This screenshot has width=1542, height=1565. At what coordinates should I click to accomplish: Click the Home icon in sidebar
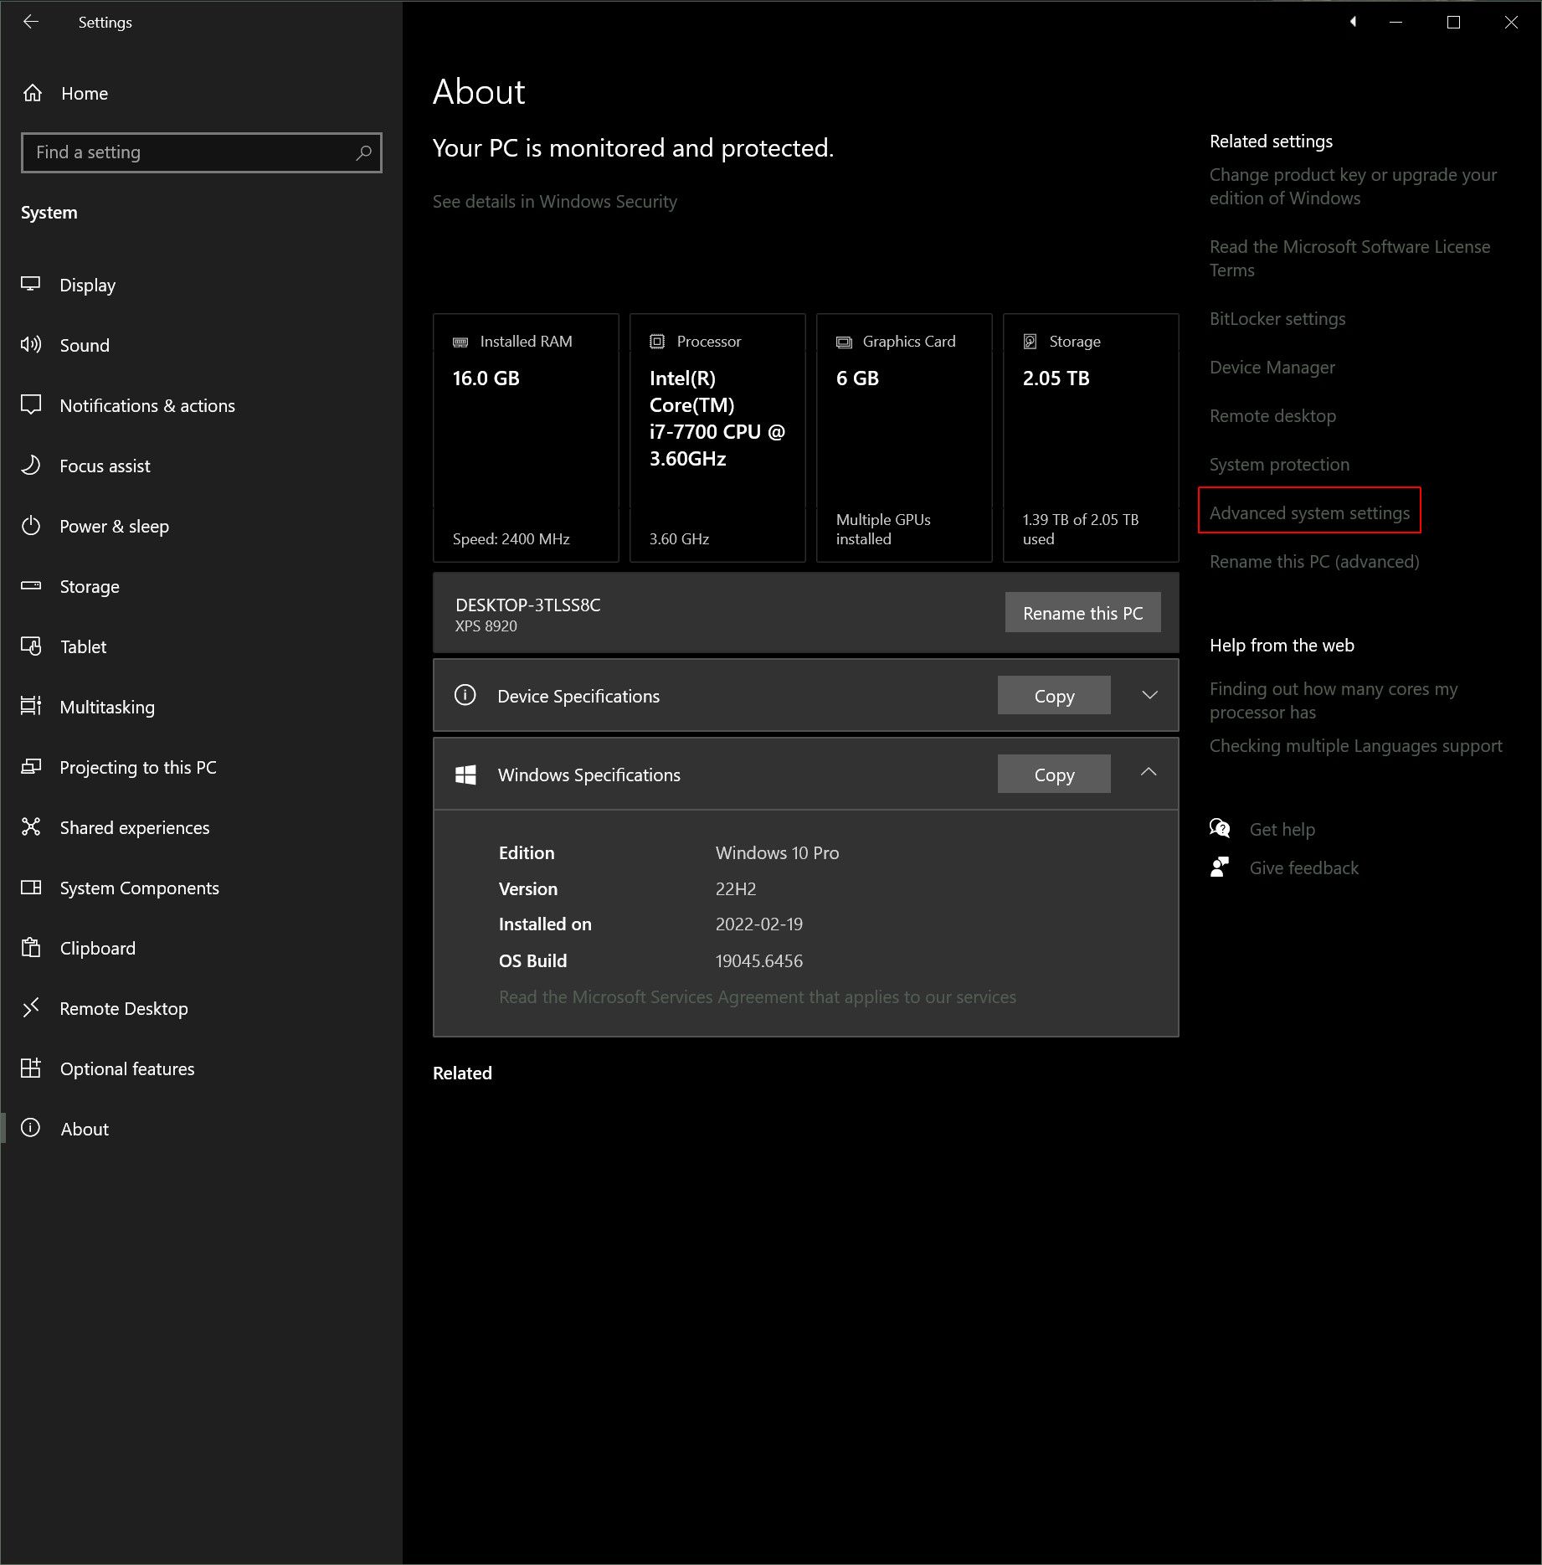[33, 93]
